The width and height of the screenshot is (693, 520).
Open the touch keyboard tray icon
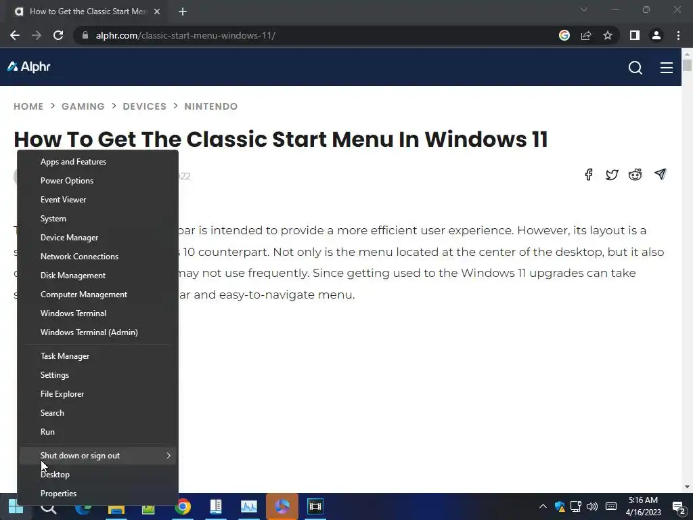coord(611,506)
